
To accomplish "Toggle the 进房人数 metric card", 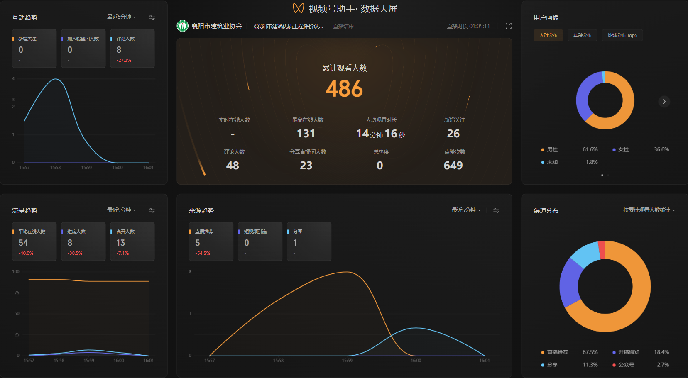I will (x=83, y=241).
